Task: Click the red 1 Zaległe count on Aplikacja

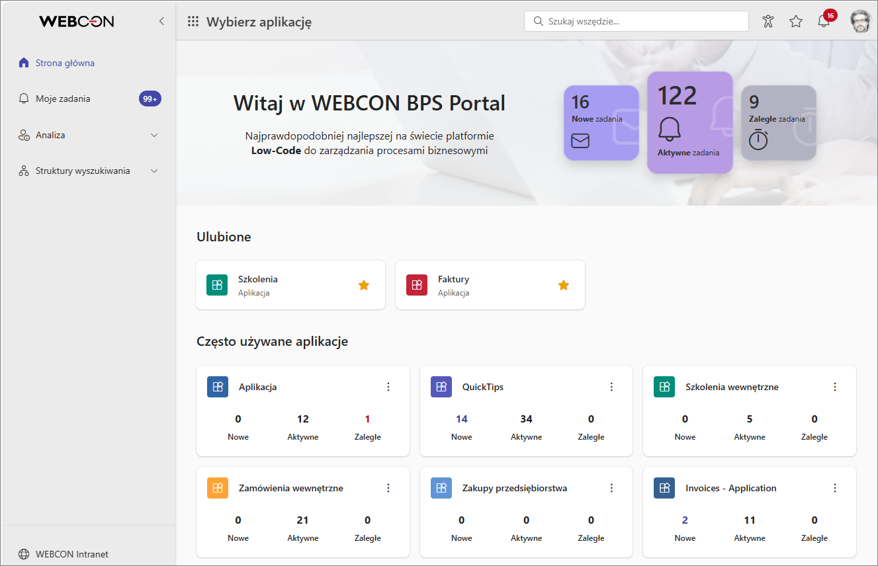Action: click(x=367, y=419)
